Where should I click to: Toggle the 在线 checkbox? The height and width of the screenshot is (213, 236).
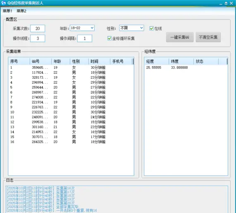pyautogui.click(x=152, y=28)
